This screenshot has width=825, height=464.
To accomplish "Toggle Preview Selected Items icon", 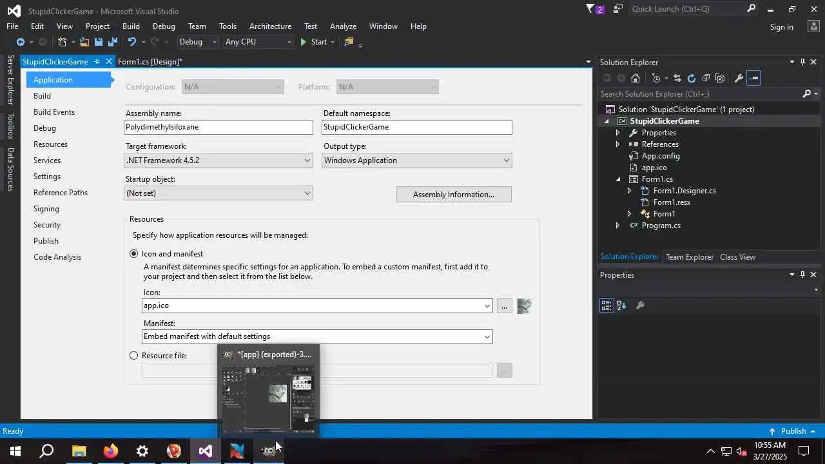I will point(753,78).
